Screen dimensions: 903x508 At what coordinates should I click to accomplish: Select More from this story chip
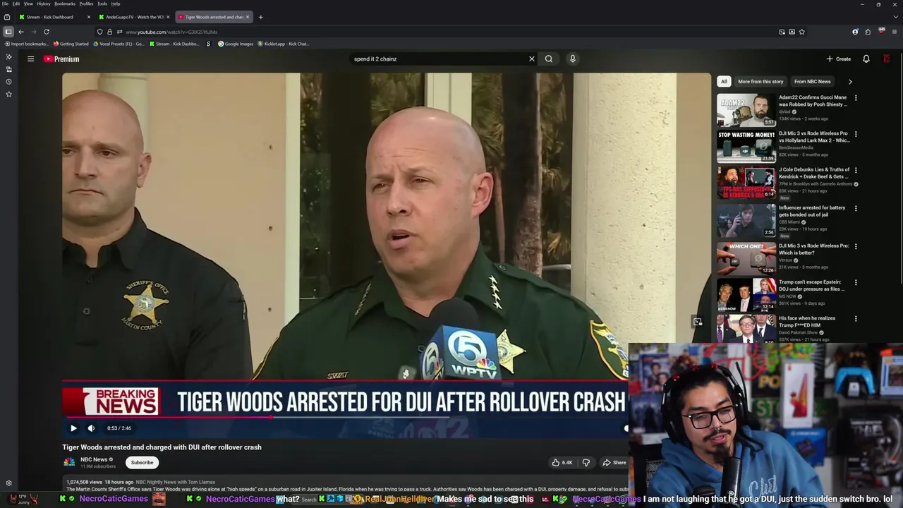pyautogui.click(x=760, y=82)
